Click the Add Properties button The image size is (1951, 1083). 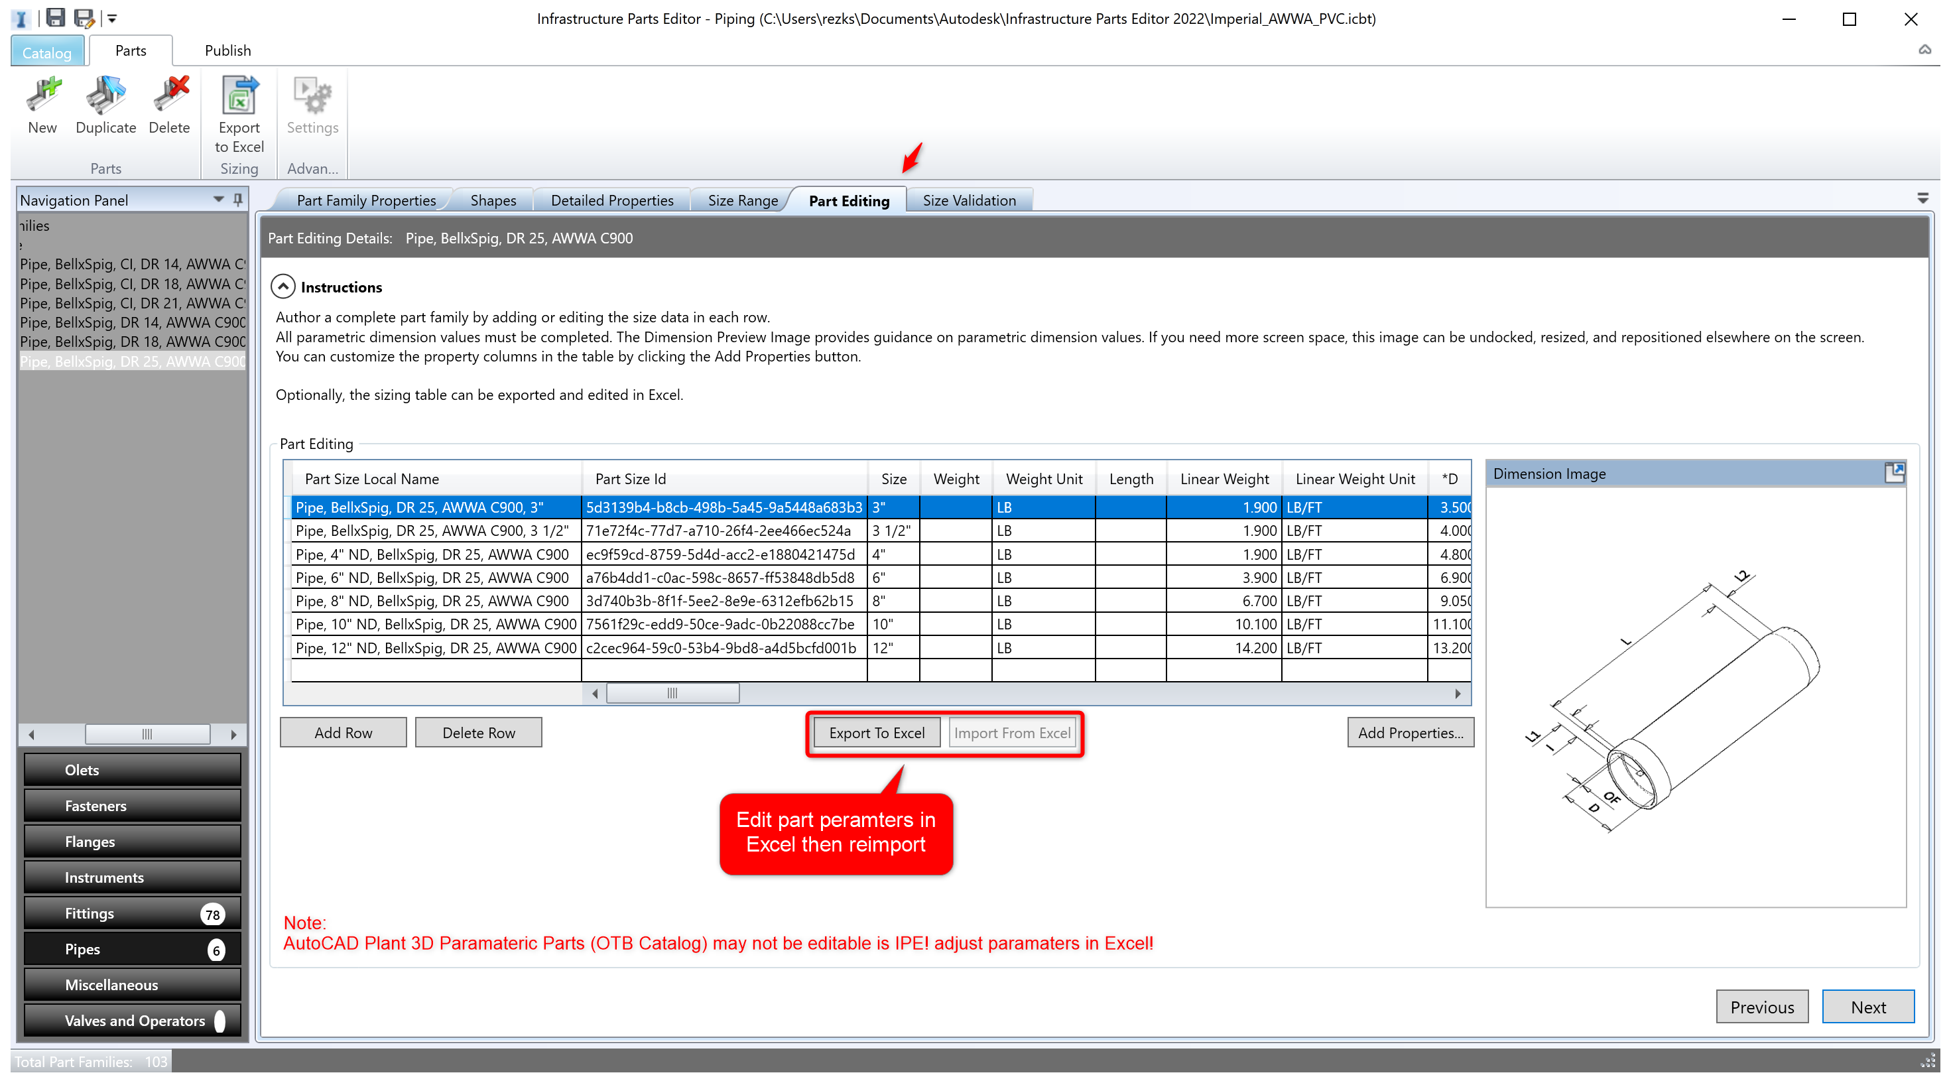[1409, 732]
